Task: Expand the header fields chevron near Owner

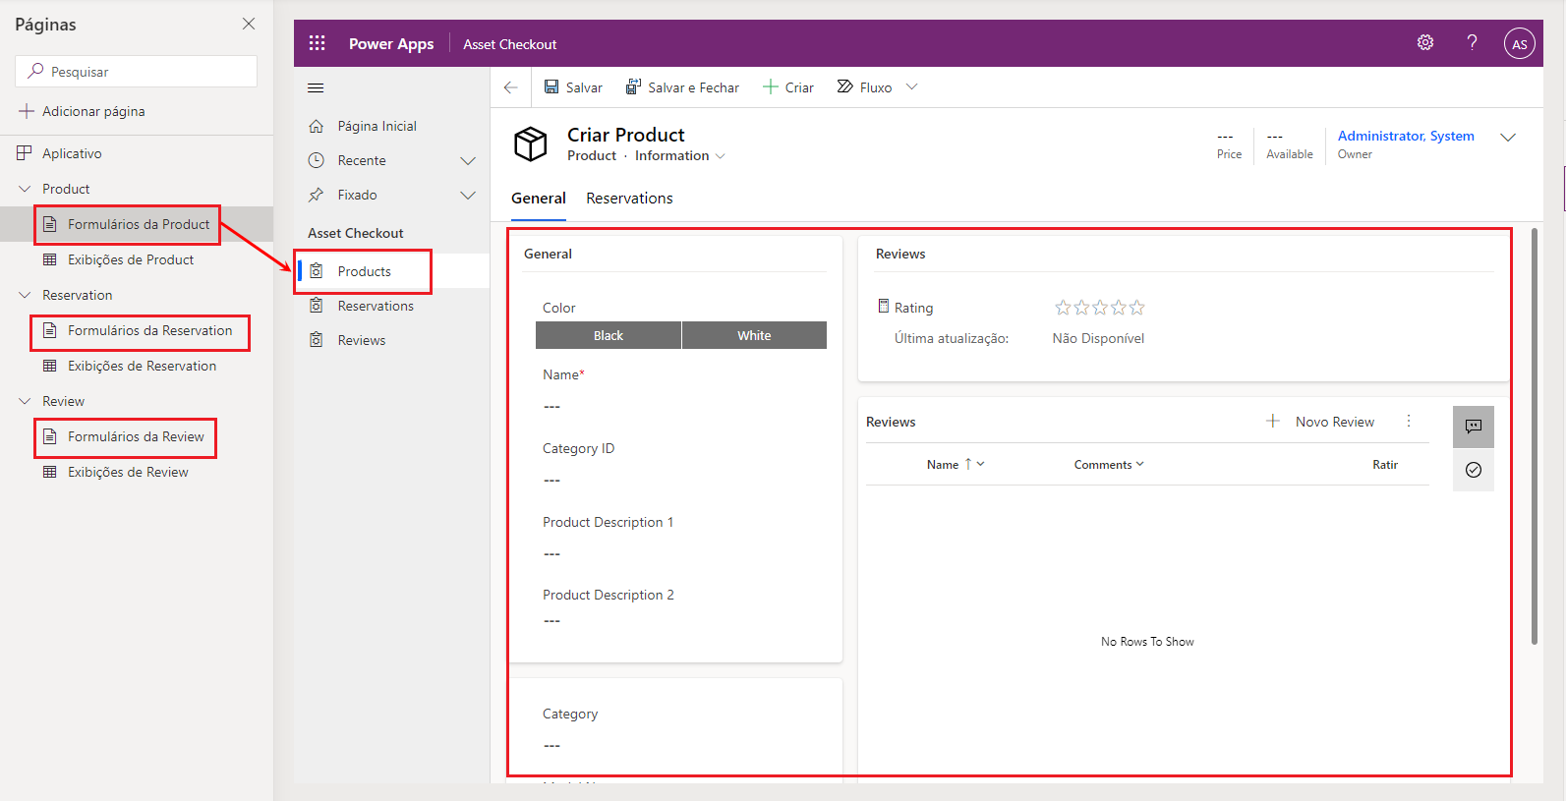Action: [1507, 138]
